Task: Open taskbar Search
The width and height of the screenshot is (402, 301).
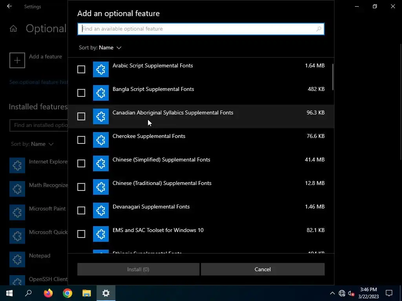Action: point(28,293)
